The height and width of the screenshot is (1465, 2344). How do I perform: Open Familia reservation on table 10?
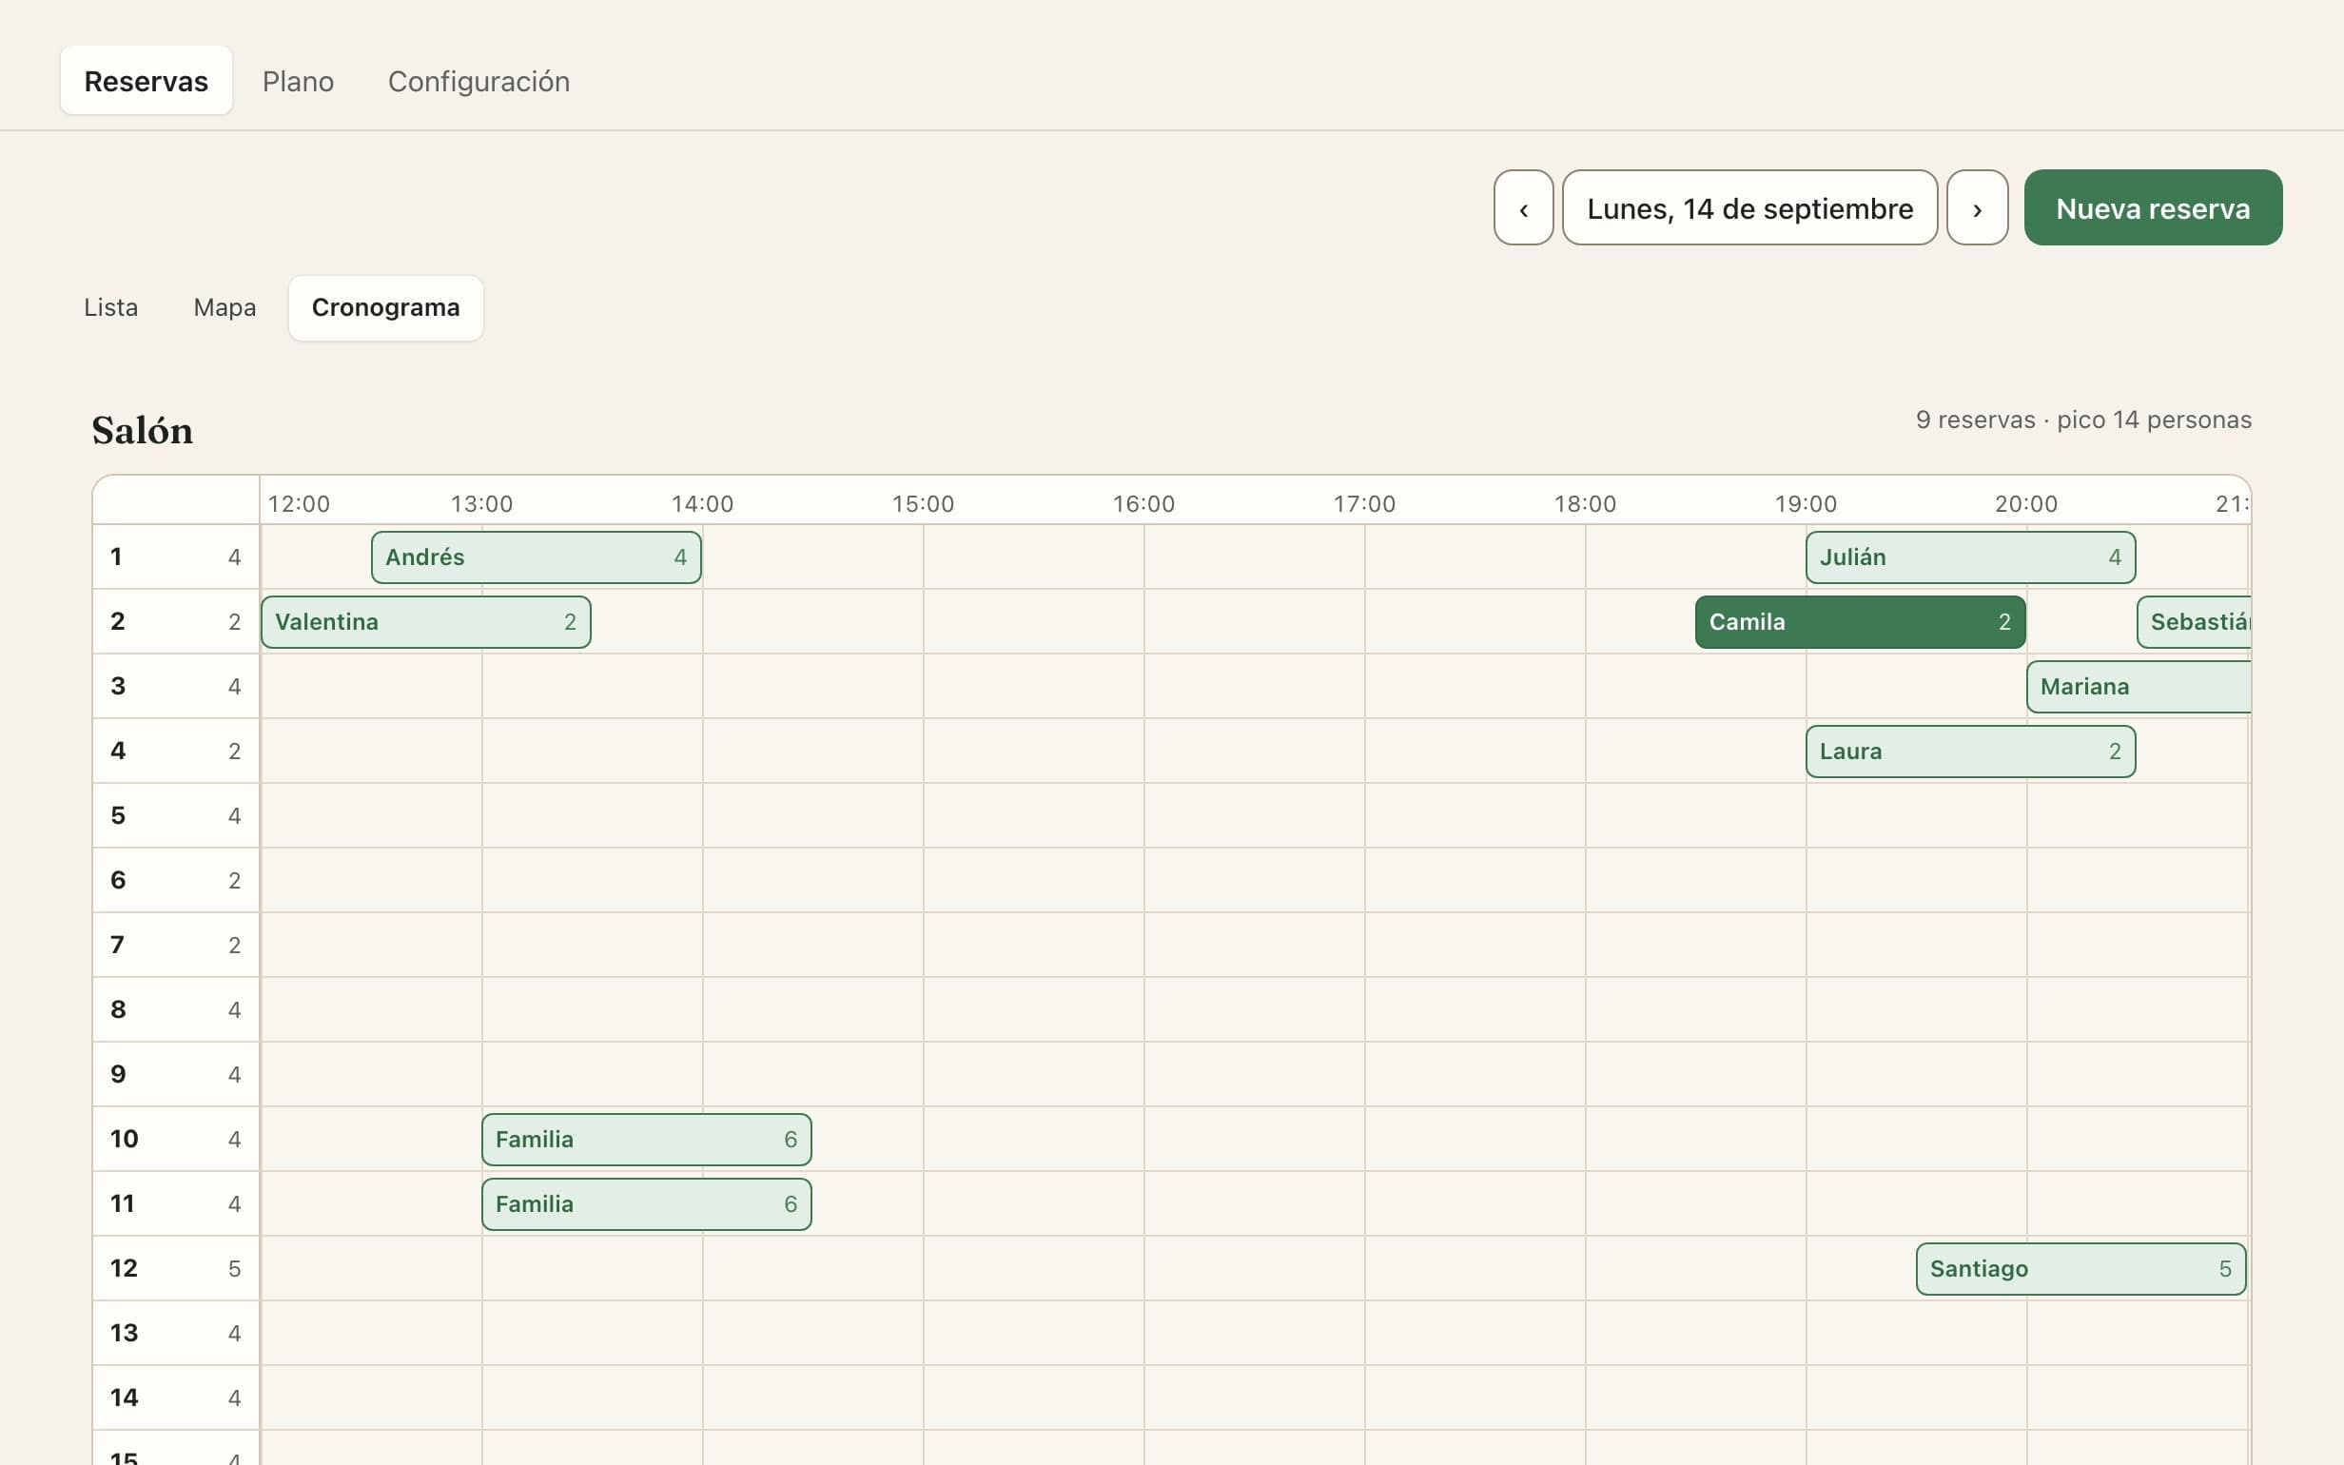[x=646, y=1140]
